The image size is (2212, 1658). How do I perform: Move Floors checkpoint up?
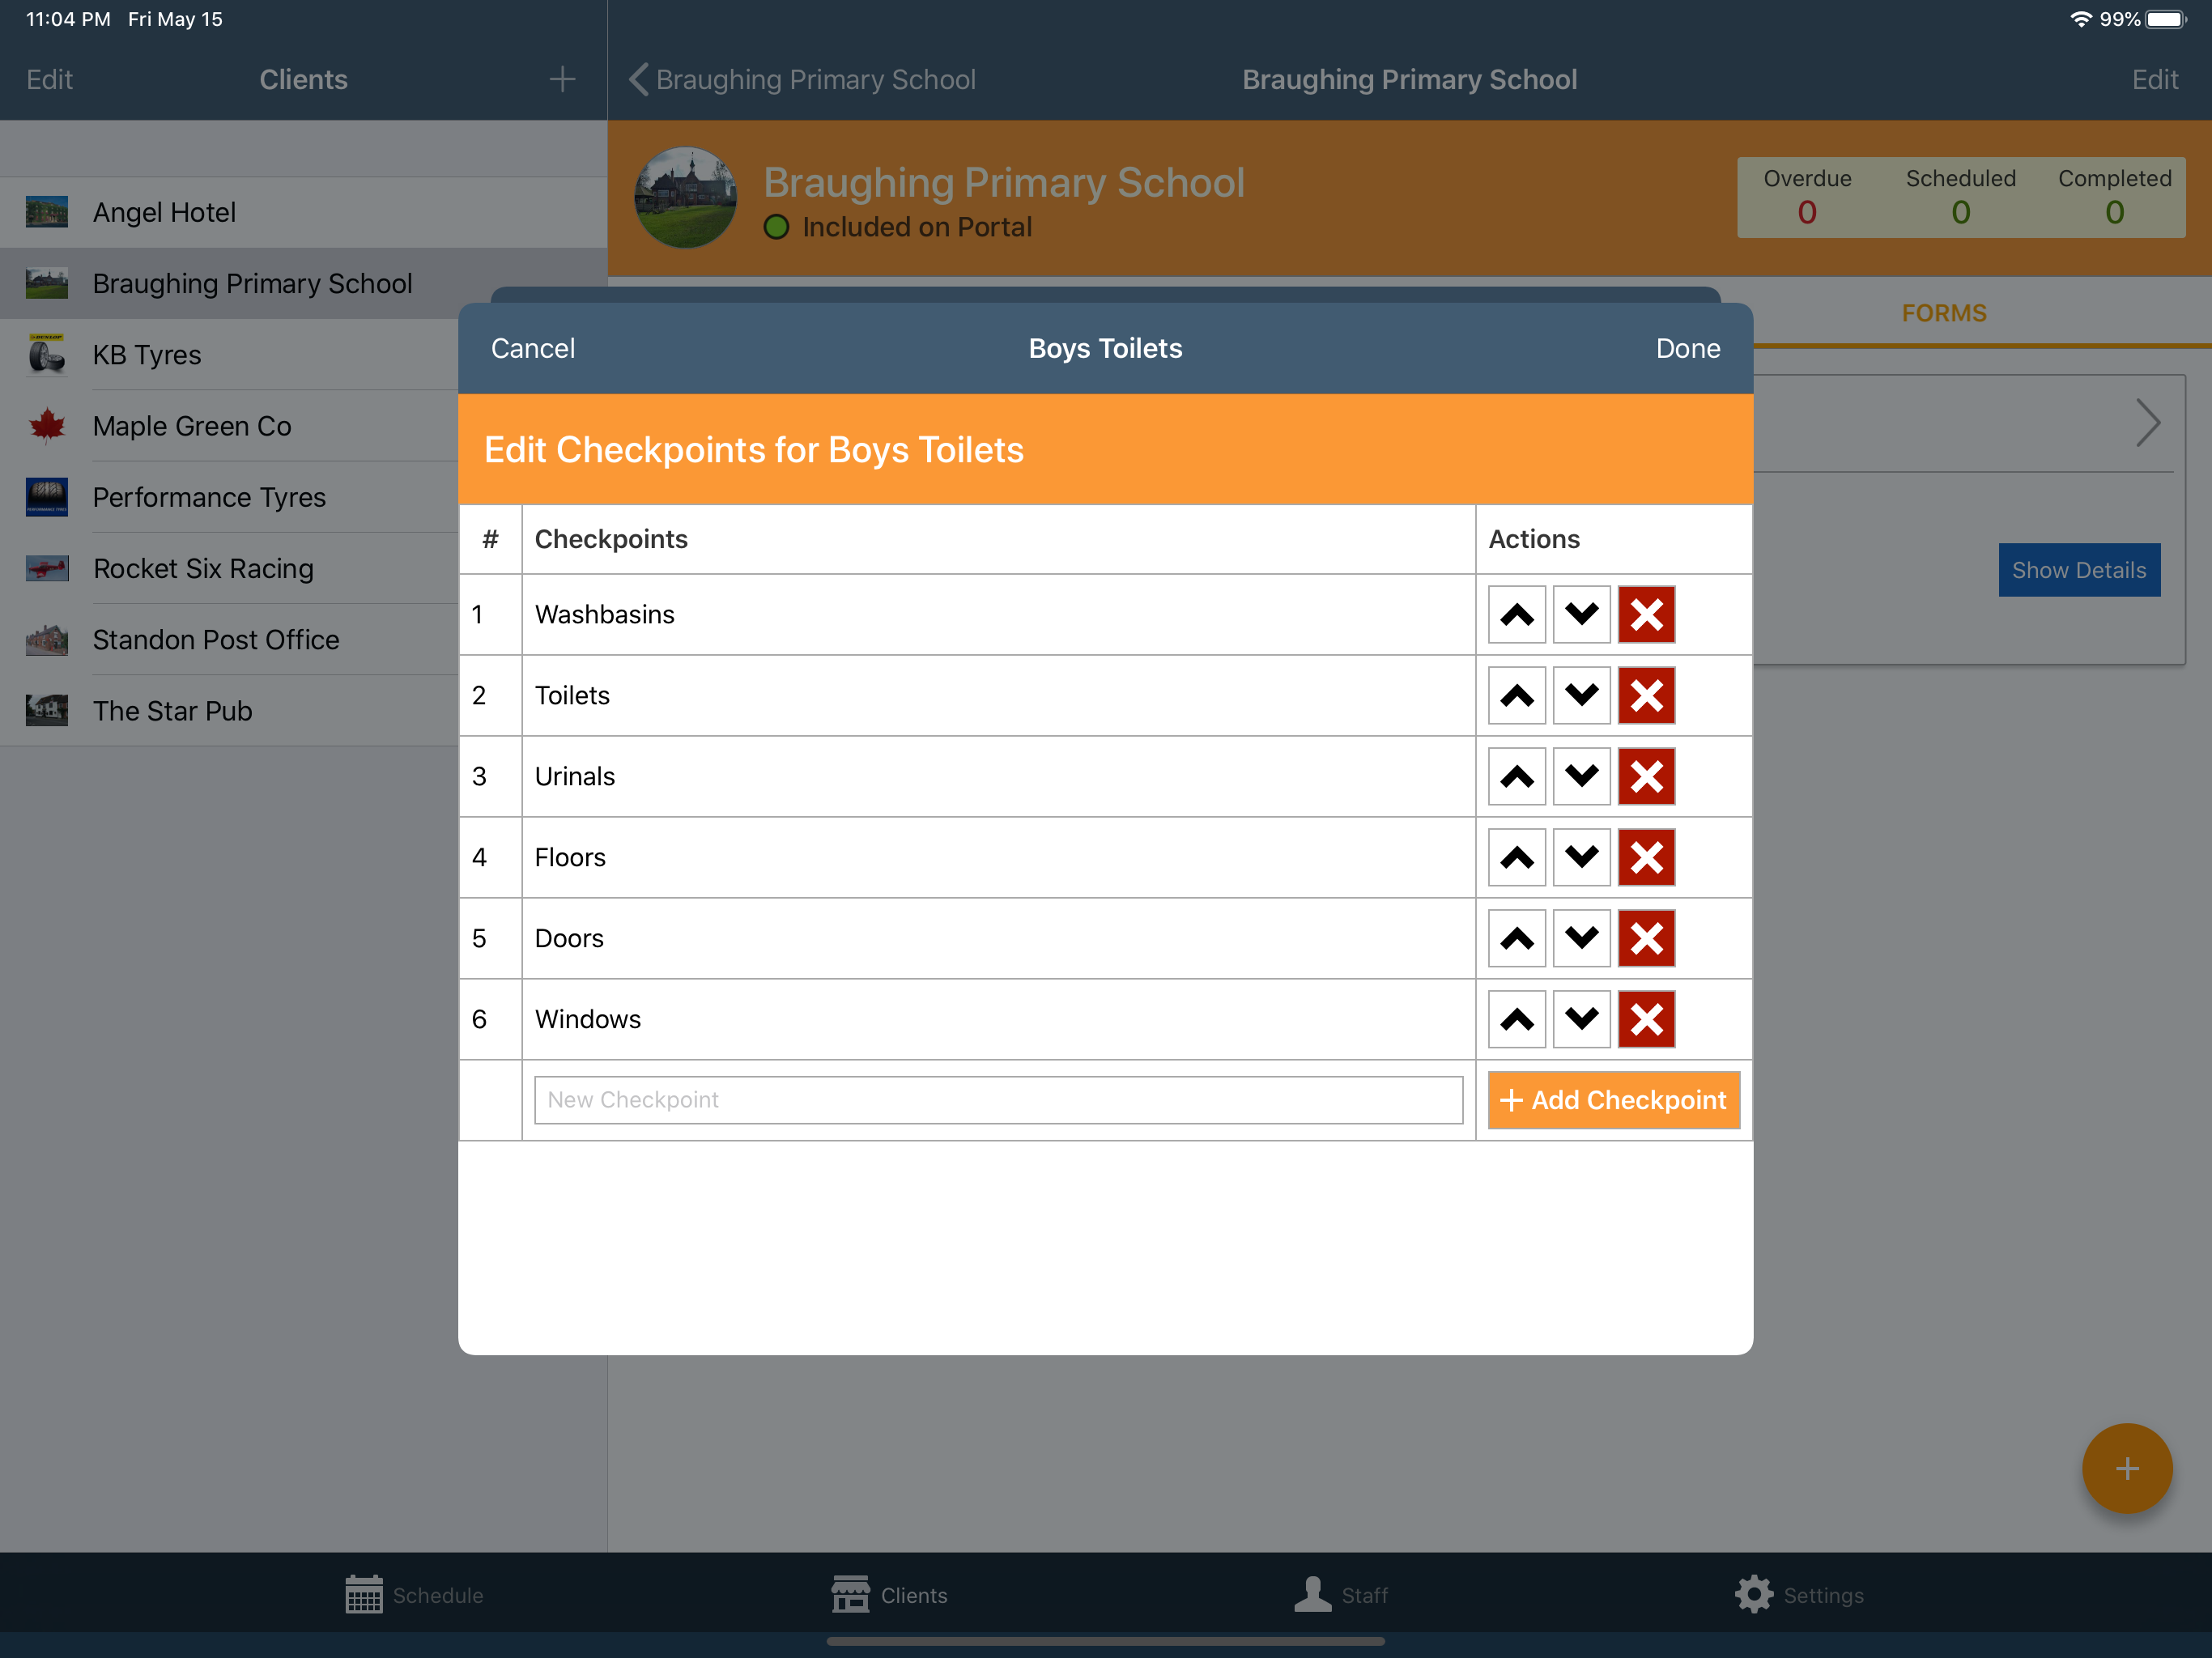click(x=1516, y=857)
